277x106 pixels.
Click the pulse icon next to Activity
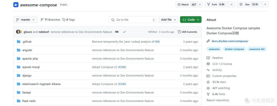click(x=208, y=70)
